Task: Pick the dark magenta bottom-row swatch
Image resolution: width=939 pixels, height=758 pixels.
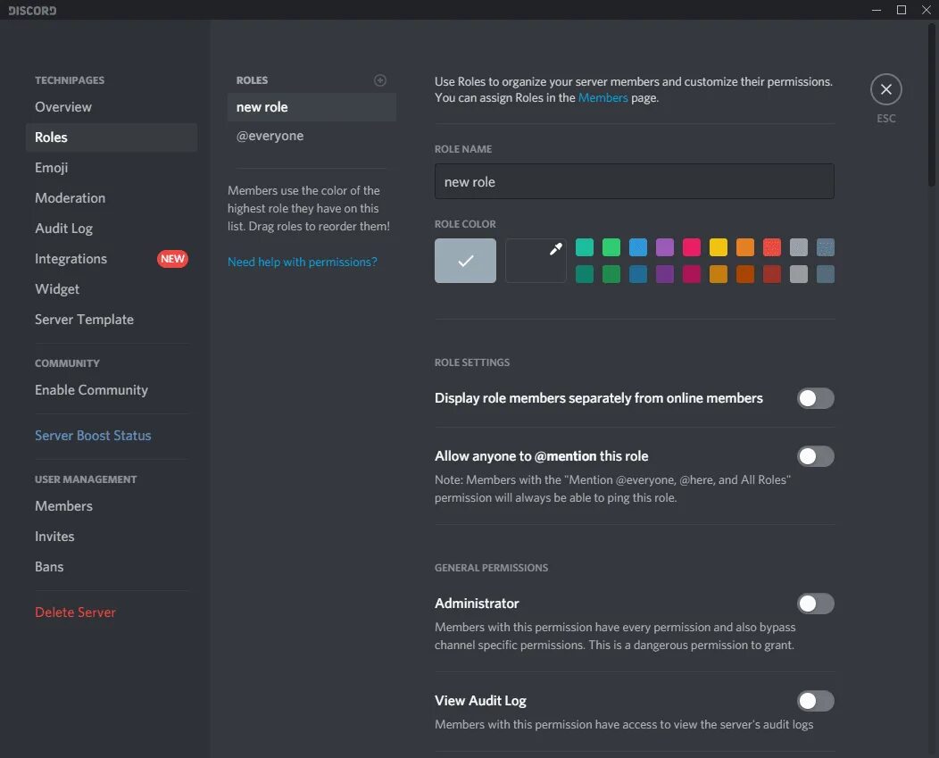Action: coord(692,274)
